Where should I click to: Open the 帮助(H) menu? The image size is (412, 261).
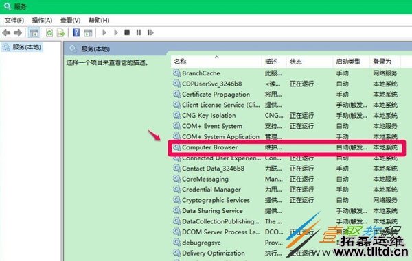pyautogui.click(x=99, y=20)
